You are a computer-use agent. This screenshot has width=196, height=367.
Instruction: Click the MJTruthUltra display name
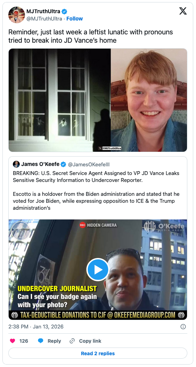(x=43, y=11)
